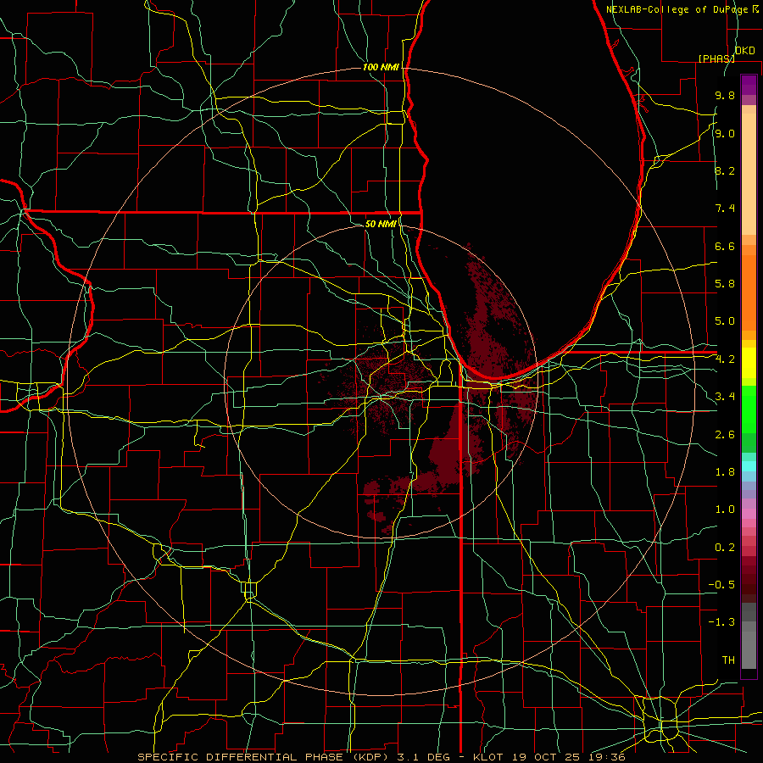This screenshot has height=763, width=763.
Task: Click the bright yellow segment of the color bar
Action: [749, 363]
